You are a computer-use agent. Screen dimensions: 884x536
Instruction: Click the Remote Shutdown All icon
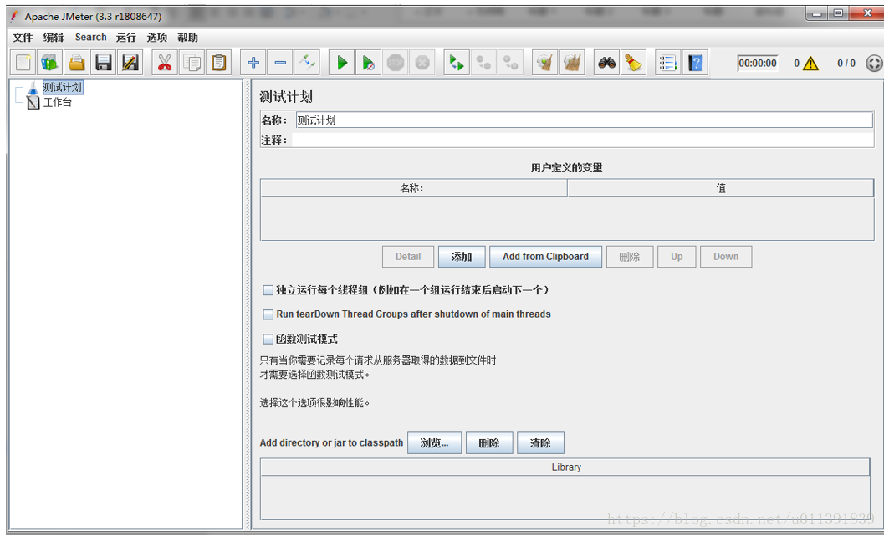[511, 63]
